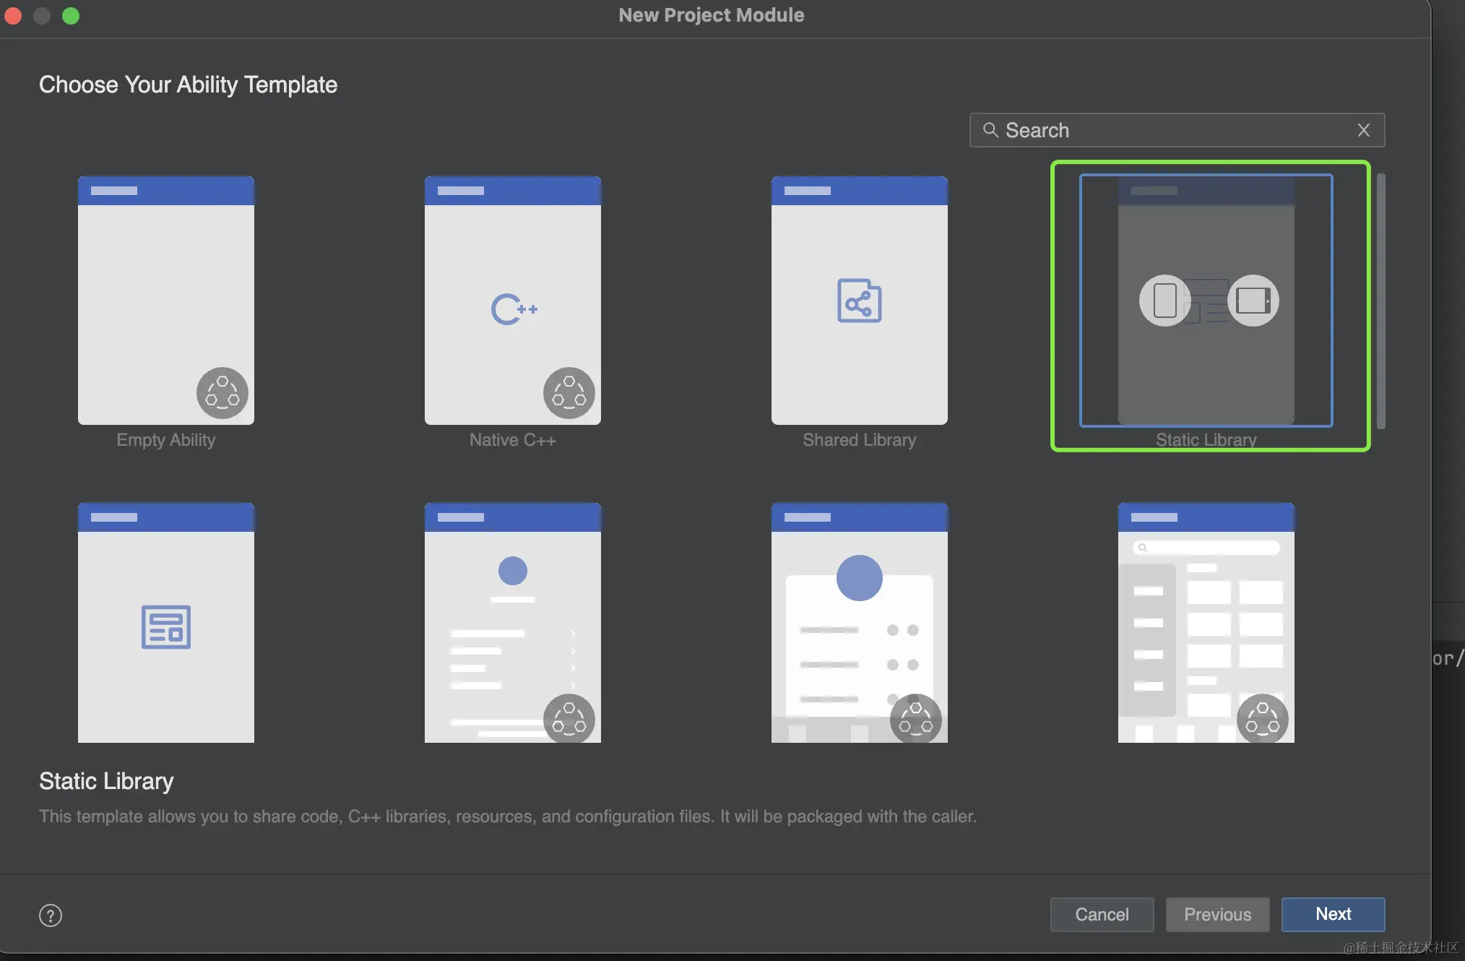This screenshot has height=961, width=1465.
Task: Click the tablet device icon on Static Library
Action: click(x=1253, y=301)
